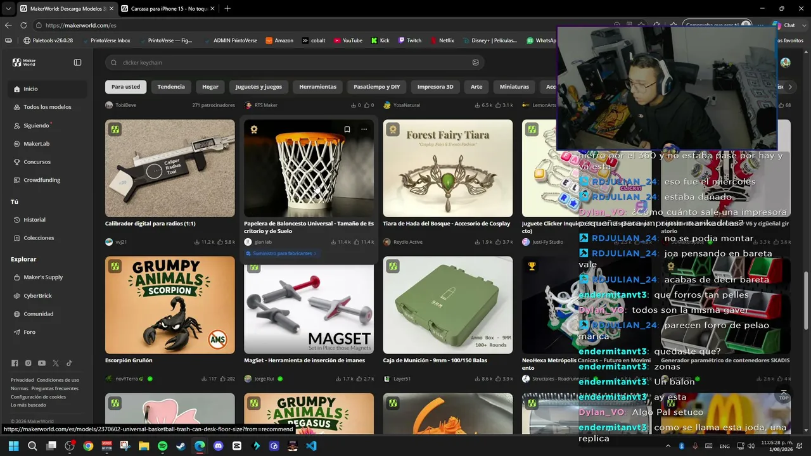Open MakerLab in the sidebar
The height and width of the screenshot is (456, 811).
coord(48,144)
